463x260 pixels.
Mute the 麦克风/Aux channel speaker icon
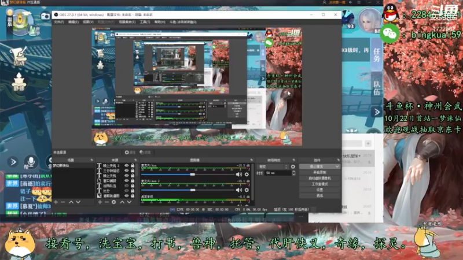click(238, 174)
